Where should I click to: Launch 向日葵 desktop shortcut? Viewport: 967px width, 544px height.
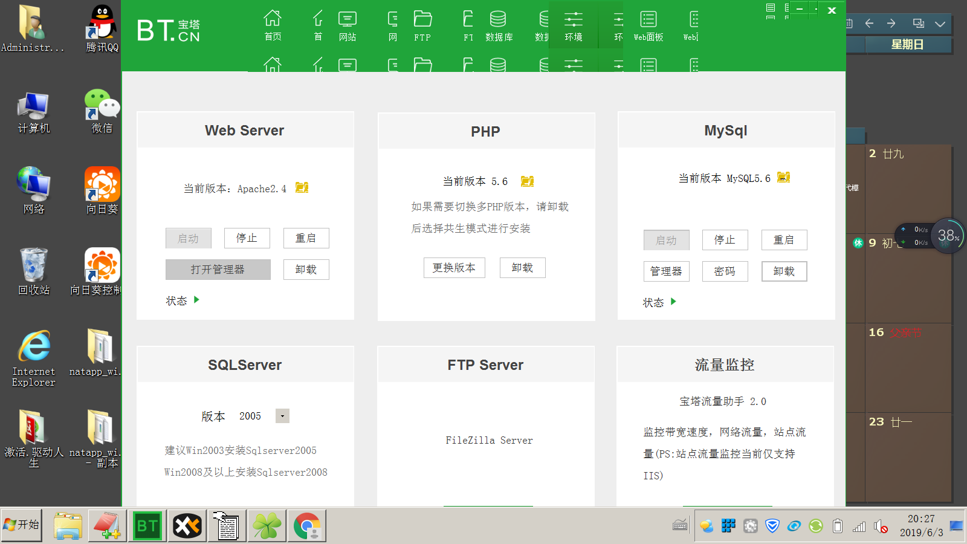pos(102,192)
